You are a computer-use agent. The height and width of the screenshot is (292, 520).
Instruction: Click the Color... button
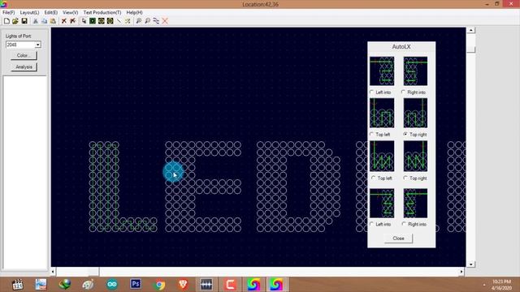[x=24, y=56]
